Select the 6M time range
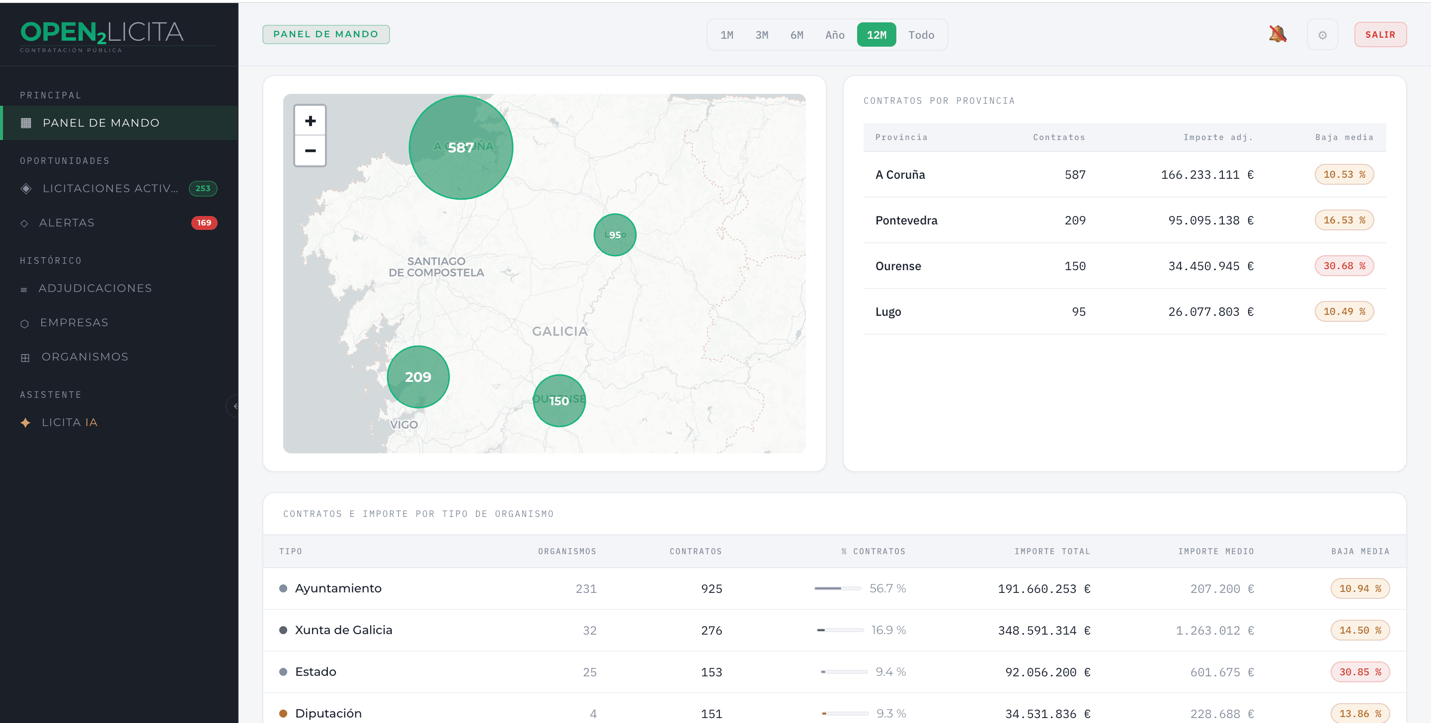The image size is (1431, 723). 796,35
